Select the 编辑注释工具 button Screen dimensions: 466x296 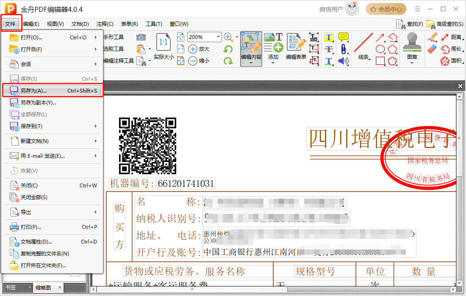(x=119, y=61)
